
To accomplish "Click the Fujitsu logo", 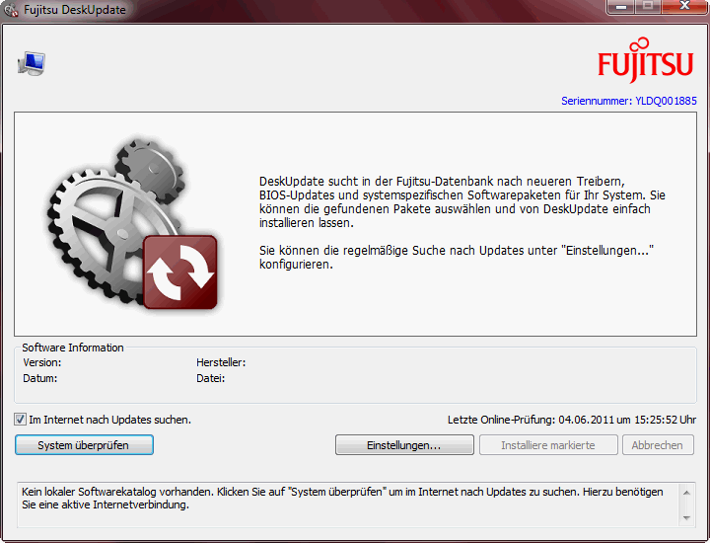I will [646, 60].
